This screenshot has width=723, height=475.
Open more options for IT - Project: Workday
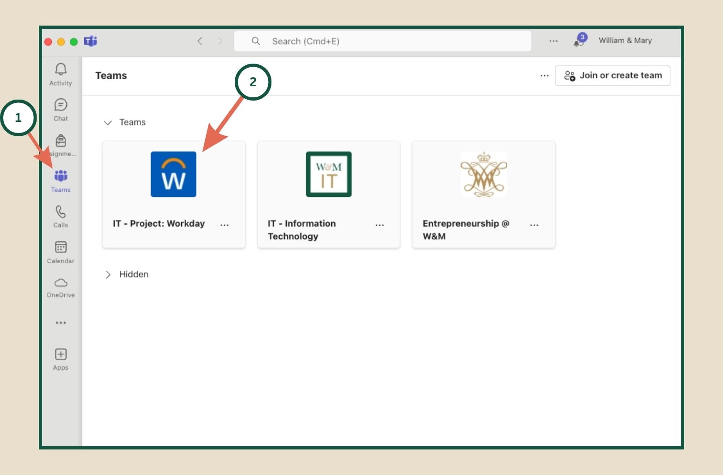click(225, 225)
